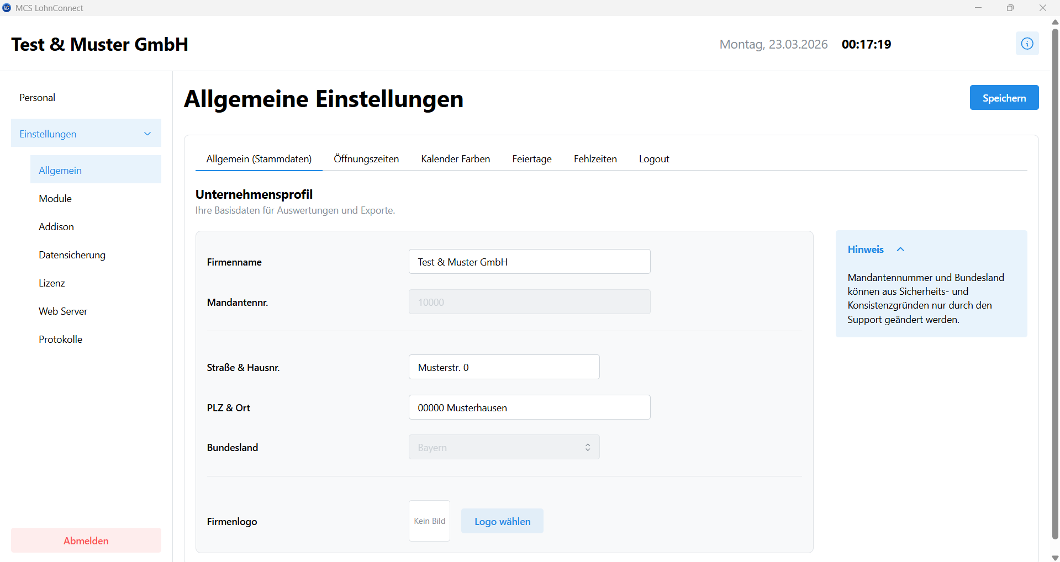Click into the Firmenname input field
The width and height of the screenshot is (1060, 562).
(529, 261)
